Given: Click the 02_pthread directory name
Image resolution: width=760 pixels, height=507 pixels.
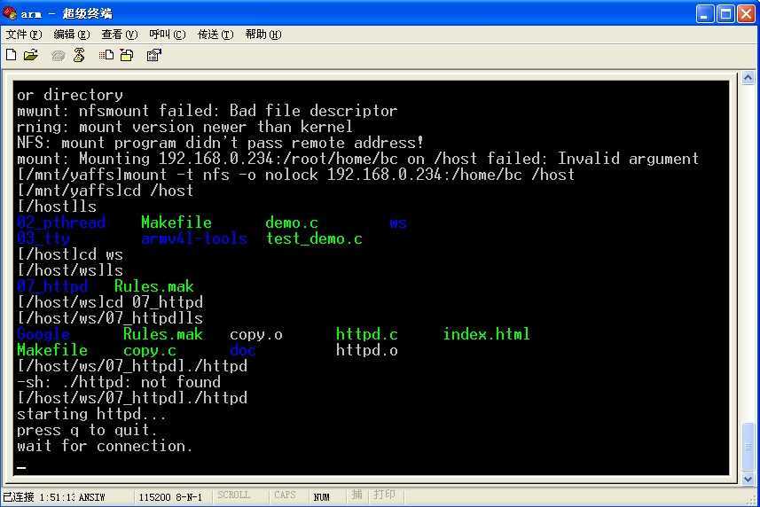Looking at the screenshot, I should pos(61,222).
